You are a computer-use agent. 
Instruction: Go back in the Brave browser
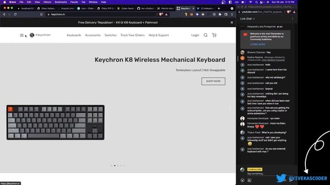coord(4,14)
